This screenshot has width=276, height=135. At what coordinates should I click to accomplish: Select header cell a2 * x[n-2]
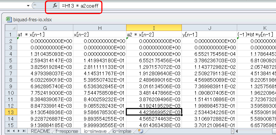click(x=154, y=35)
